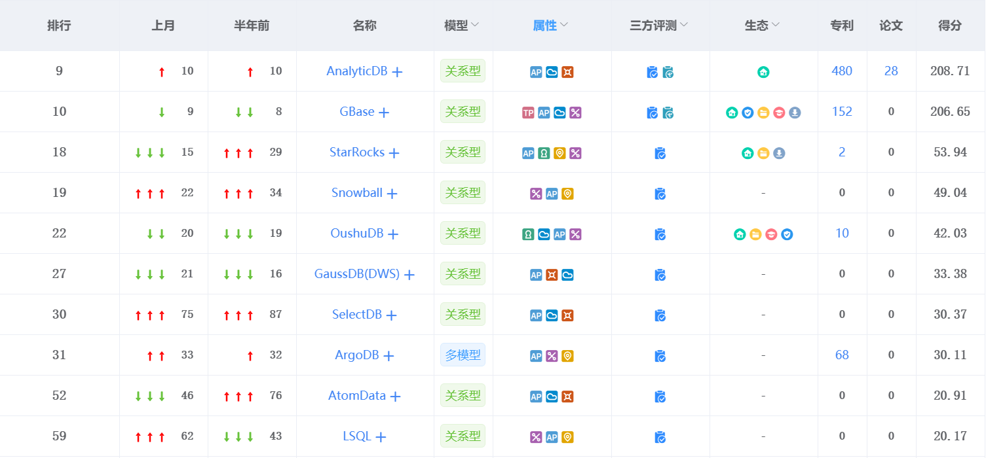Click the 关系型 tag in AnalyticDB row
Viewport: 986px width, 458px height.
click(x=463, y=71)
